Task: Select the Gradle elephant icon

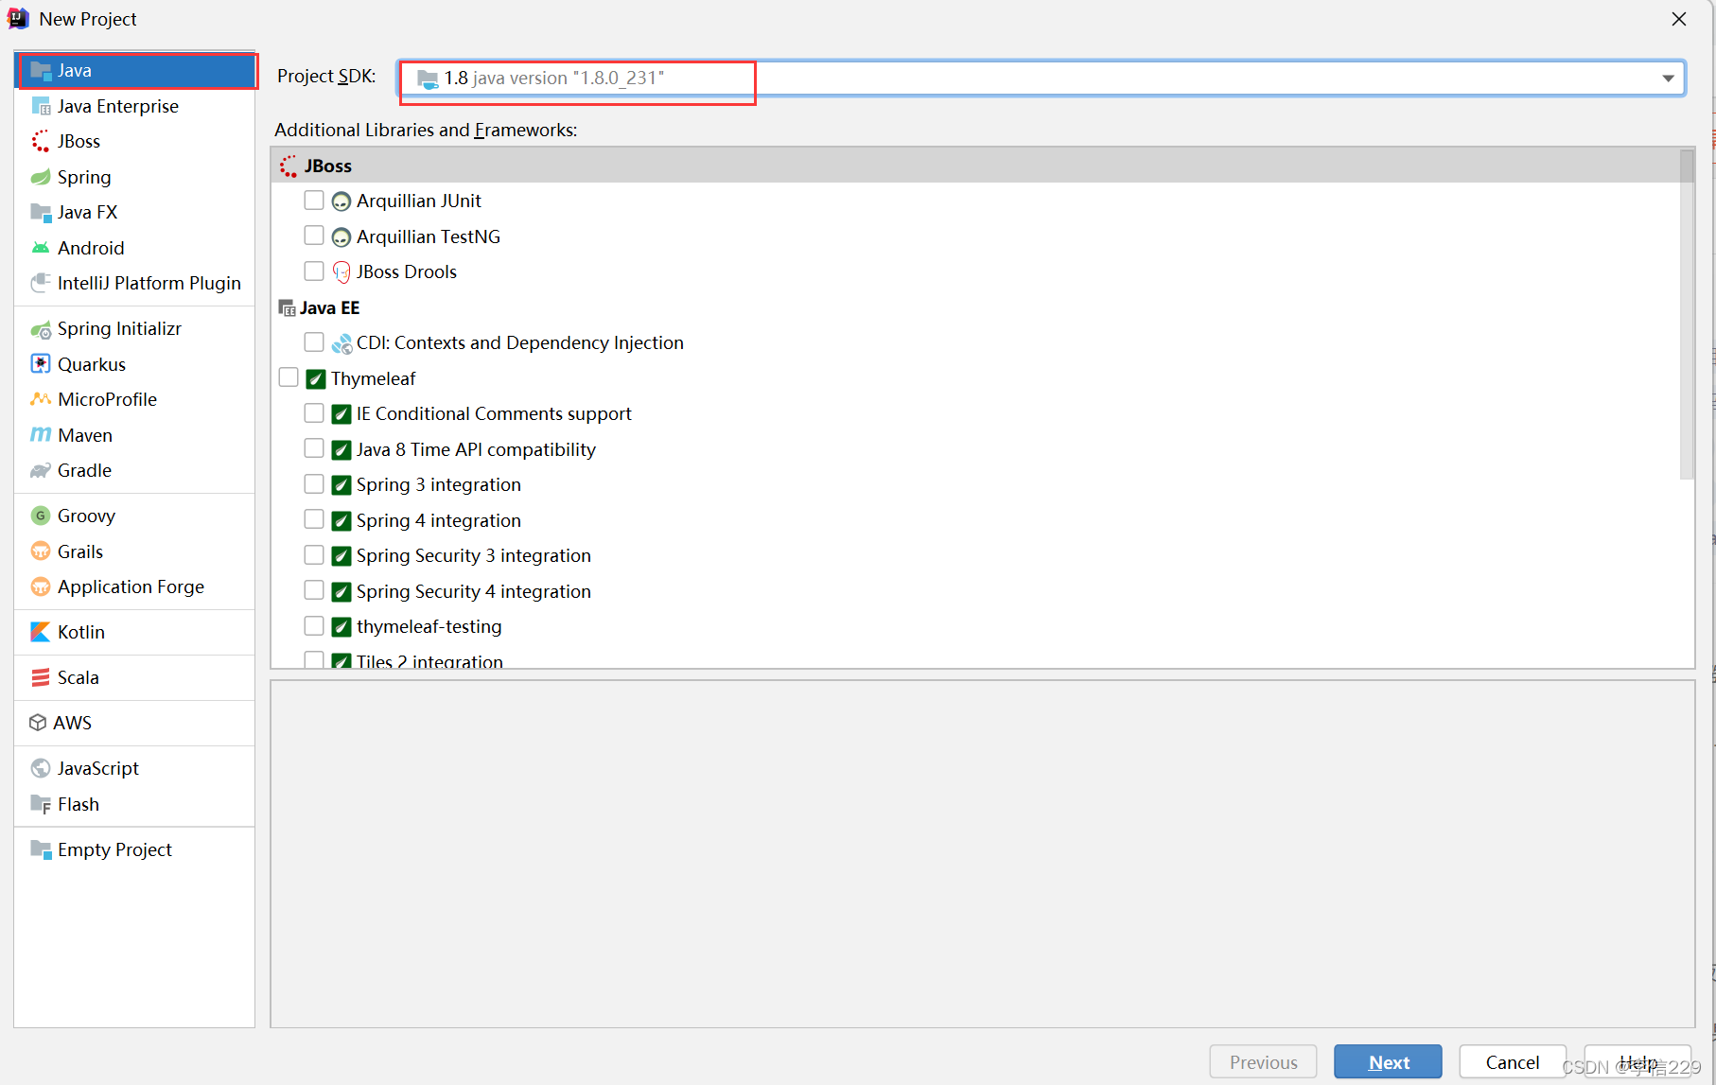Action: point(41,470)
